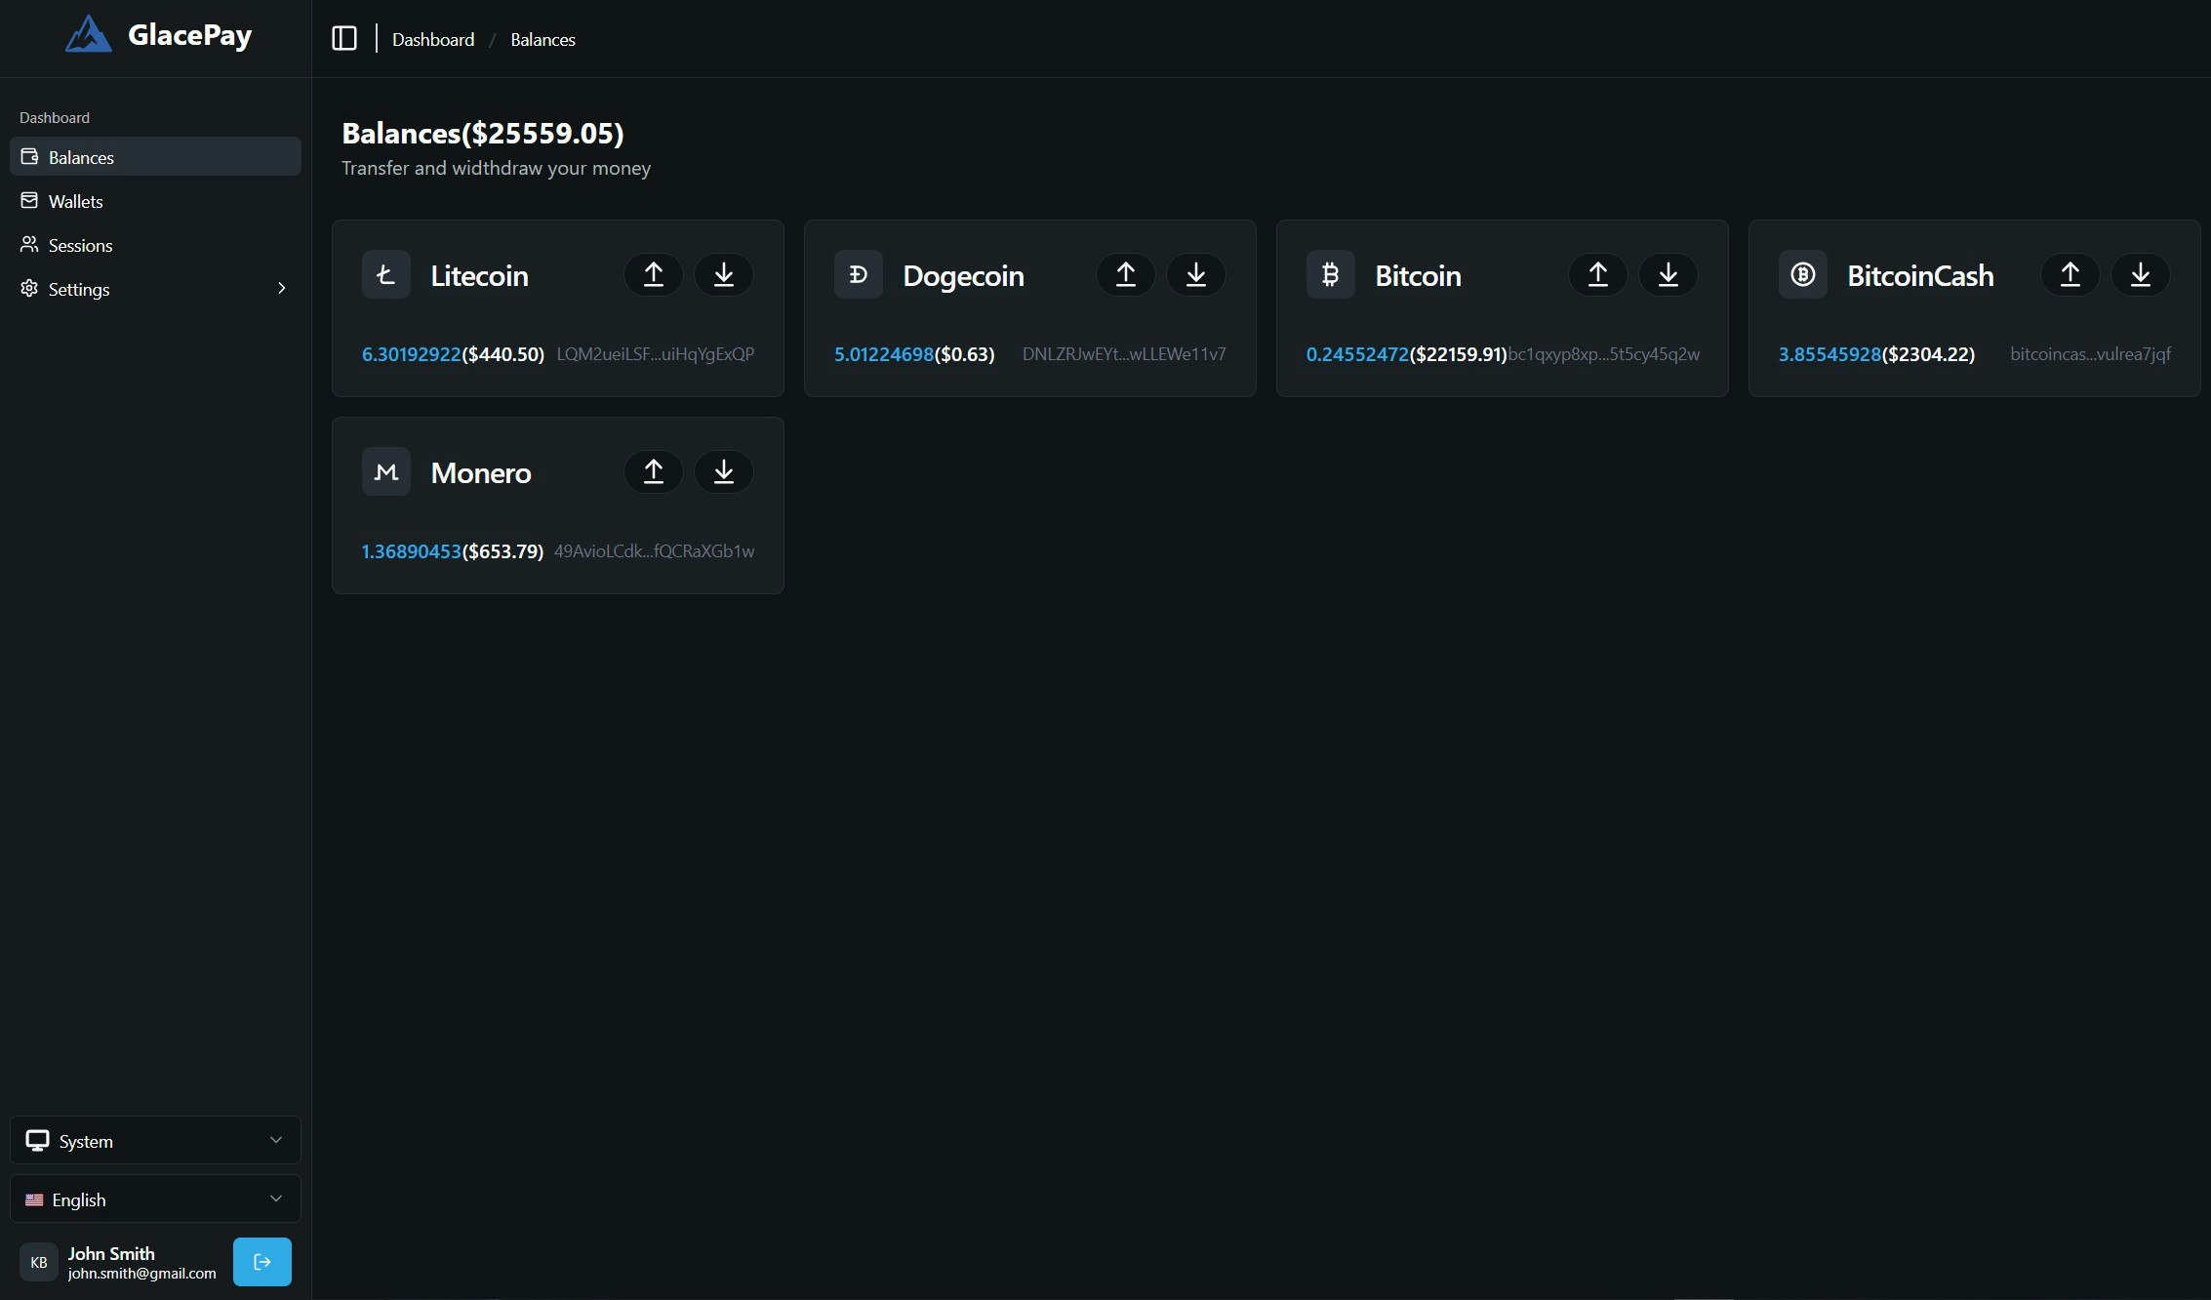Click the Bitcoin currency icon
The width and height of the screenshot is (2211, 1300).
pyautogui.click(x=1330, y=274)
